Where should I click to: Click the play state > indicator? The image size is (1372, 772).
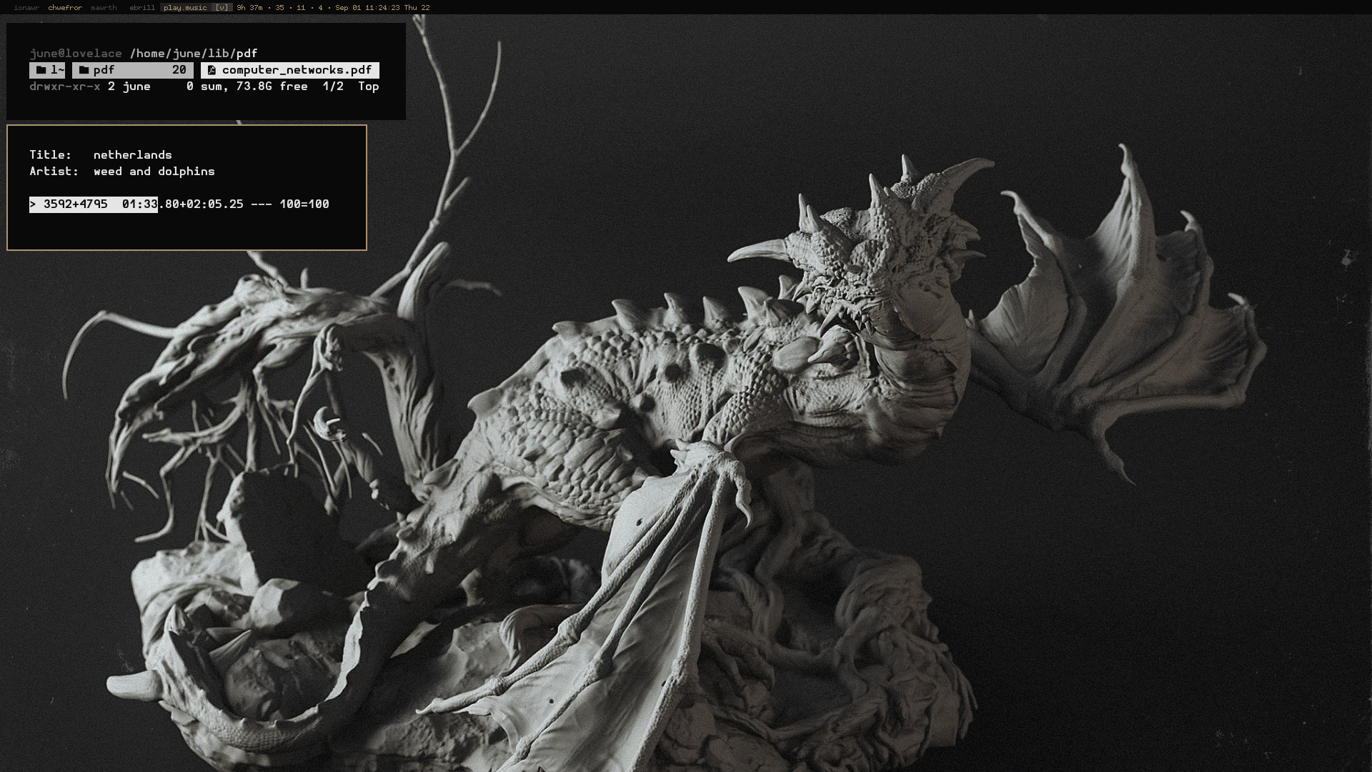pyautogui.click(x=33, y=204)
